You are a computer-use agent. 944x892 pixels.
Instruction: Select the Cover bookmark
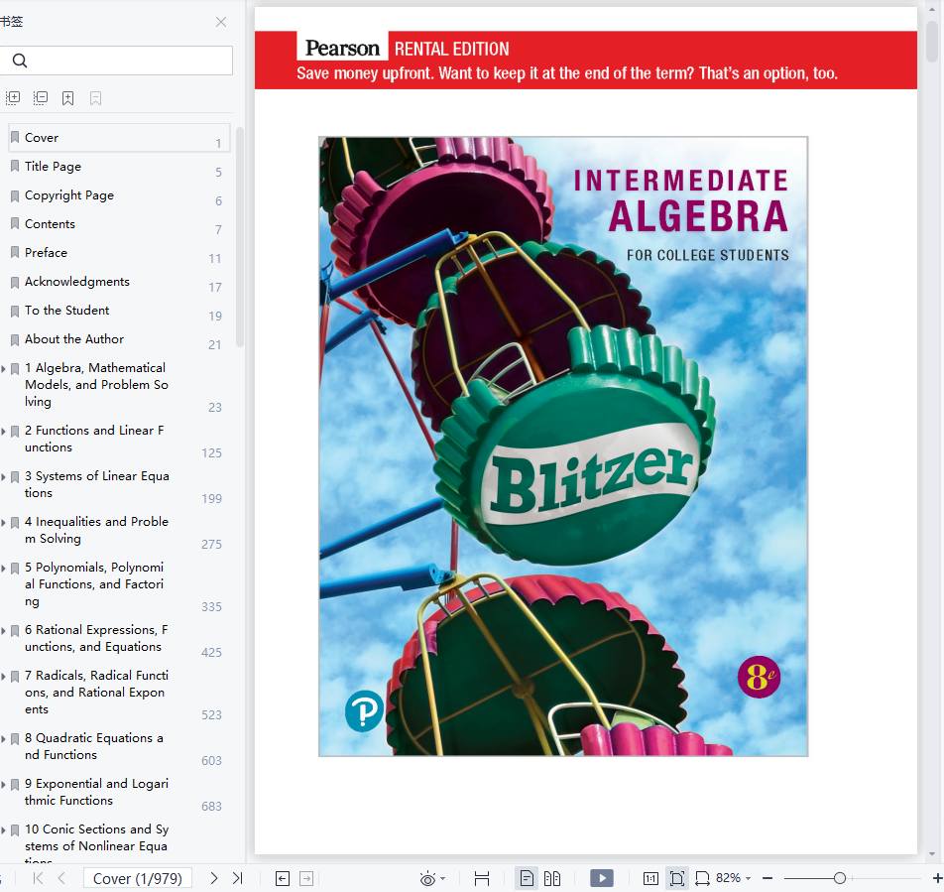pos(119,138)
